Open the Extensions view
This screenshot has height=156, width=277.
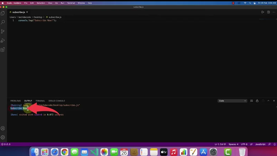tap(3, 50)
